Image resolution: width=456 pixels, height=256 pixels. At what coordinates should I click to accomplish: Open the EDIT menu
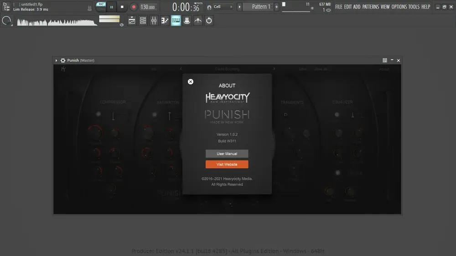348,7
